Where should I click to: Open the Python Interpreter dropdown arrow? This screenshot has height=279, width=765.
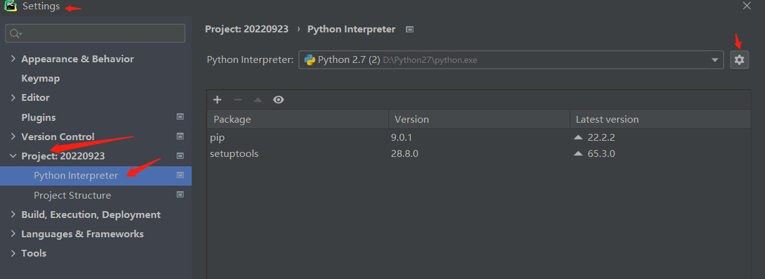click(x=715, y=60)
